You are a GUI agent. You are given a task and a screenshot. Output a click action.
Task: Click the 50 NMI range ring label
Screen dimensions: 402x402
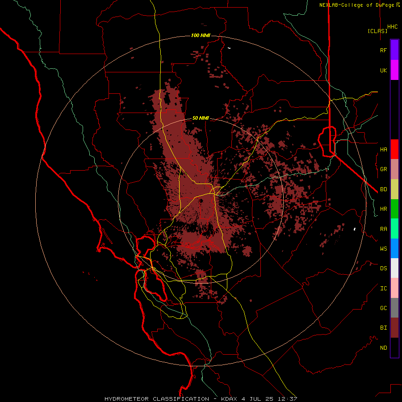(201, 118)
